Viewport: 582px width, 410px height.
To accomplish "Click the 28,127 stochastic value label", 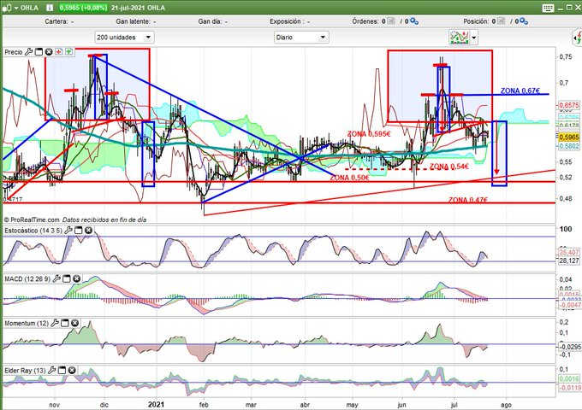I will (568, 261).
